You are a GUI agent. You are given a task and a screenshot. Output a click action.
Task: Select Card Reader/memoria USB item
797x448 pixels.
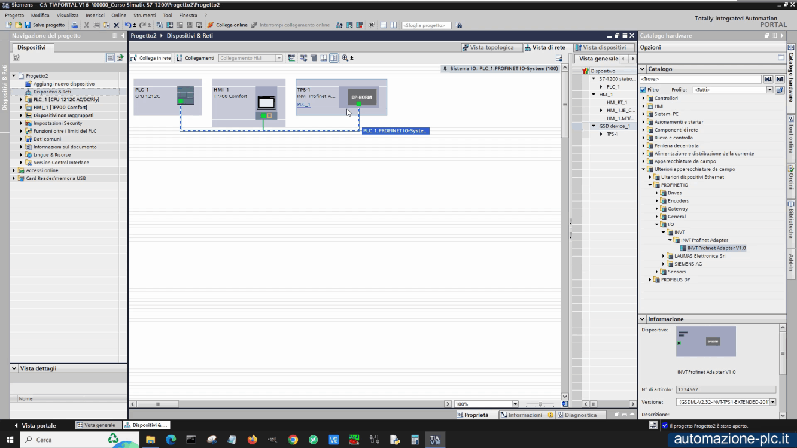click(x=55, y=178)
